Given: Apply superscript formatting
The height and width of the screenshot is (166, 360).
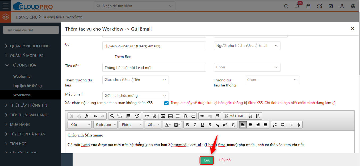Looking at the screenshot, I should (225, 125).
